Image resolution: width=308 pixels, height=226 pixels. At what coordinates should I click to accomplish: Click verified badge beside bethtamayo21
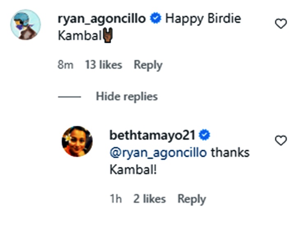tap(205, 135)
